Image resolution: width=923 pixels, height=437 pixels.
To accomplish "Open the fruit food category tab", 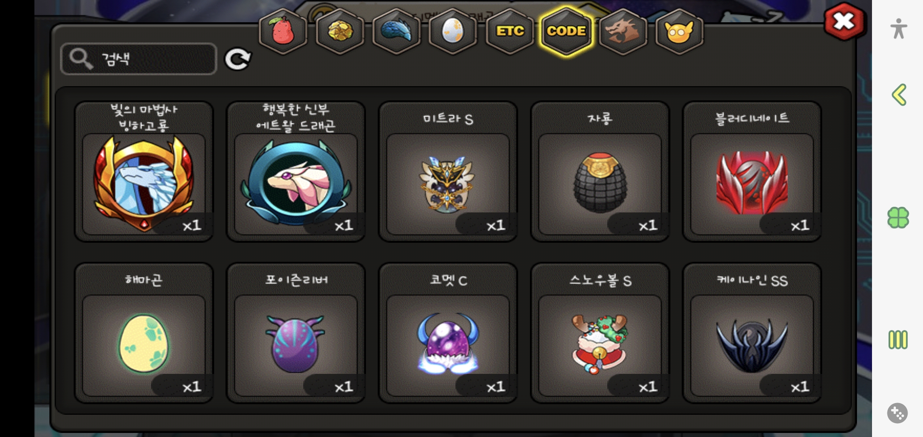I will [283, 31].
